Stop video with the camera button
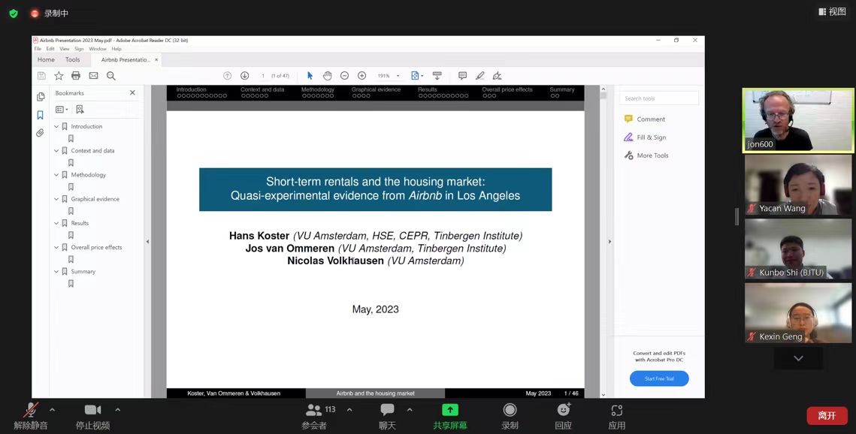This screenshot has width=856, height=434. click(92, 416)
